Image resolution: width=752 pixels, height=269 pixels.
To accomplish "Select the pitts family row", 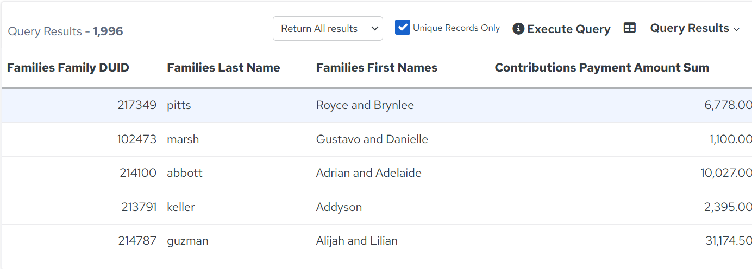I will click(376, 105).
